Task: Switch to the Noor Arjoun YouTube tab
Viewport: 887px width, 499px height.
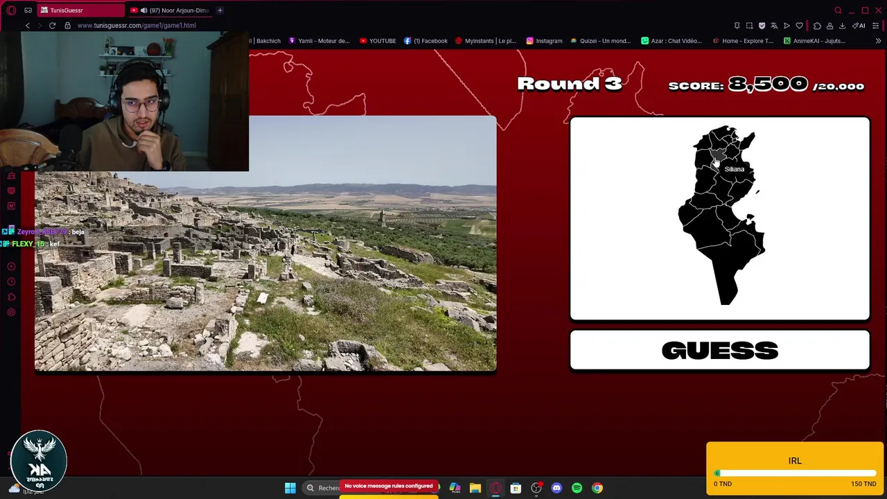Action: [x=170, y=10]
